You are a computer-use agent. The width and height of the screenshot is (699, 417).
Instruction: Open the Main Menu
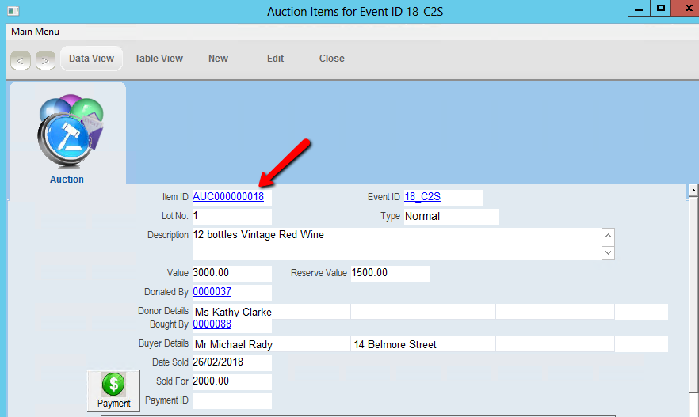click(x=35, y=32)
